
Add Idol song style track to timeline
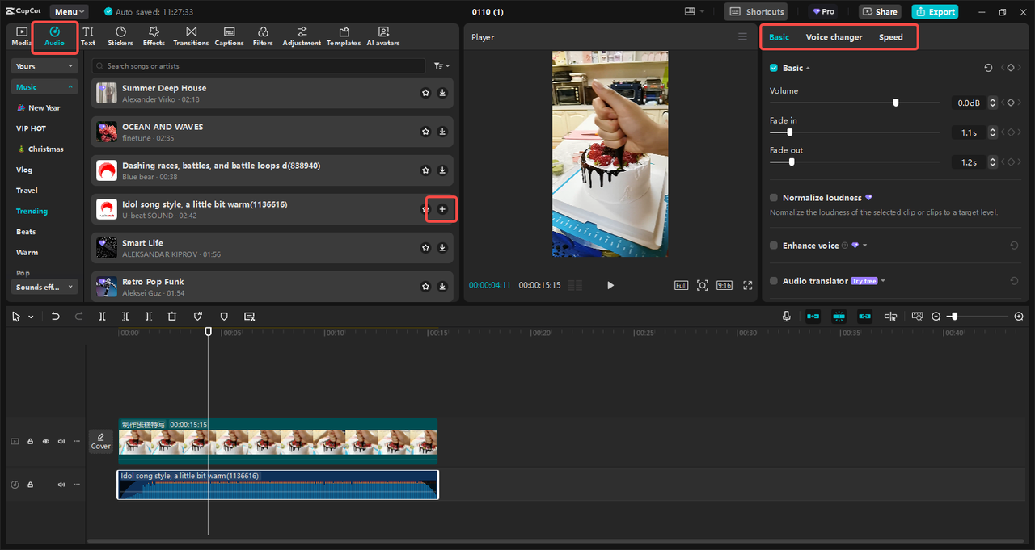[x=442, y=209]
